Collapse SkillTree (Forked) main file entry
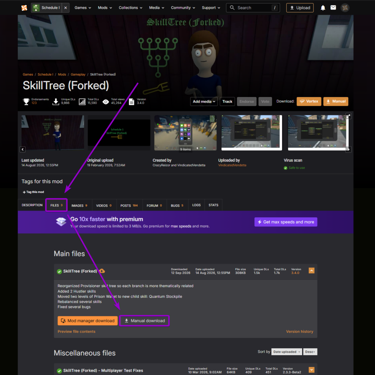 tap(311, 271)
